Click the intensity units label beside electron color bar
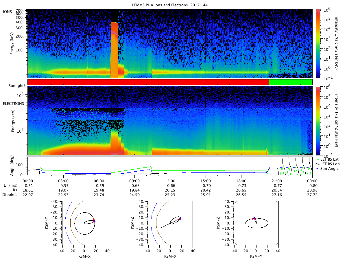The height and width of the screenshot is (260, 347). pos(337,120)
